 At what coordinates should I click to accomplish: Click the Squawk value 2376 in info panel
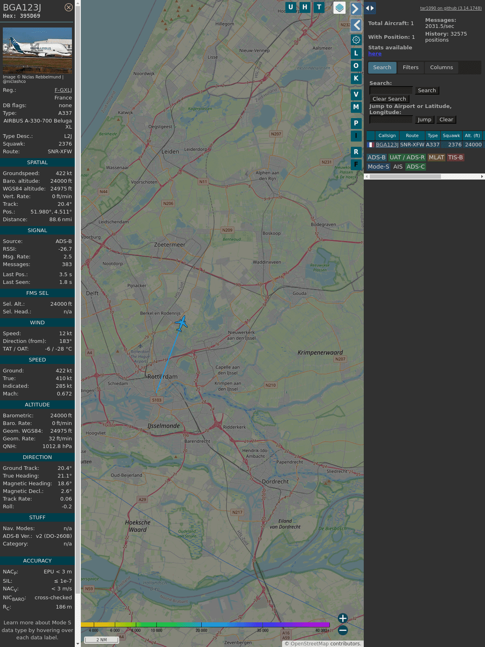[65, 144]
